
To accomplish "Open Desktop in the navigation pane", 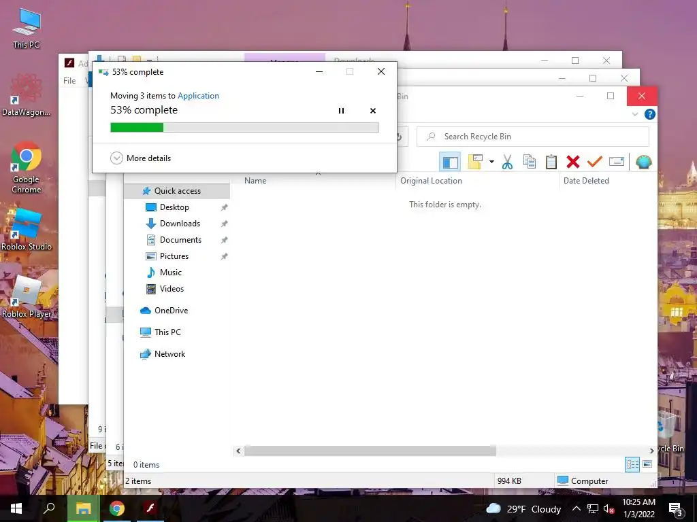I will 174,207.
